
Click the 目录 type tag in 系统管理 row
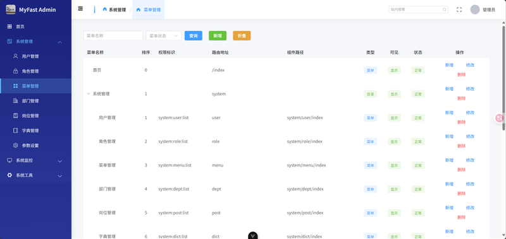pyautogui.click(x=371, y=94)
